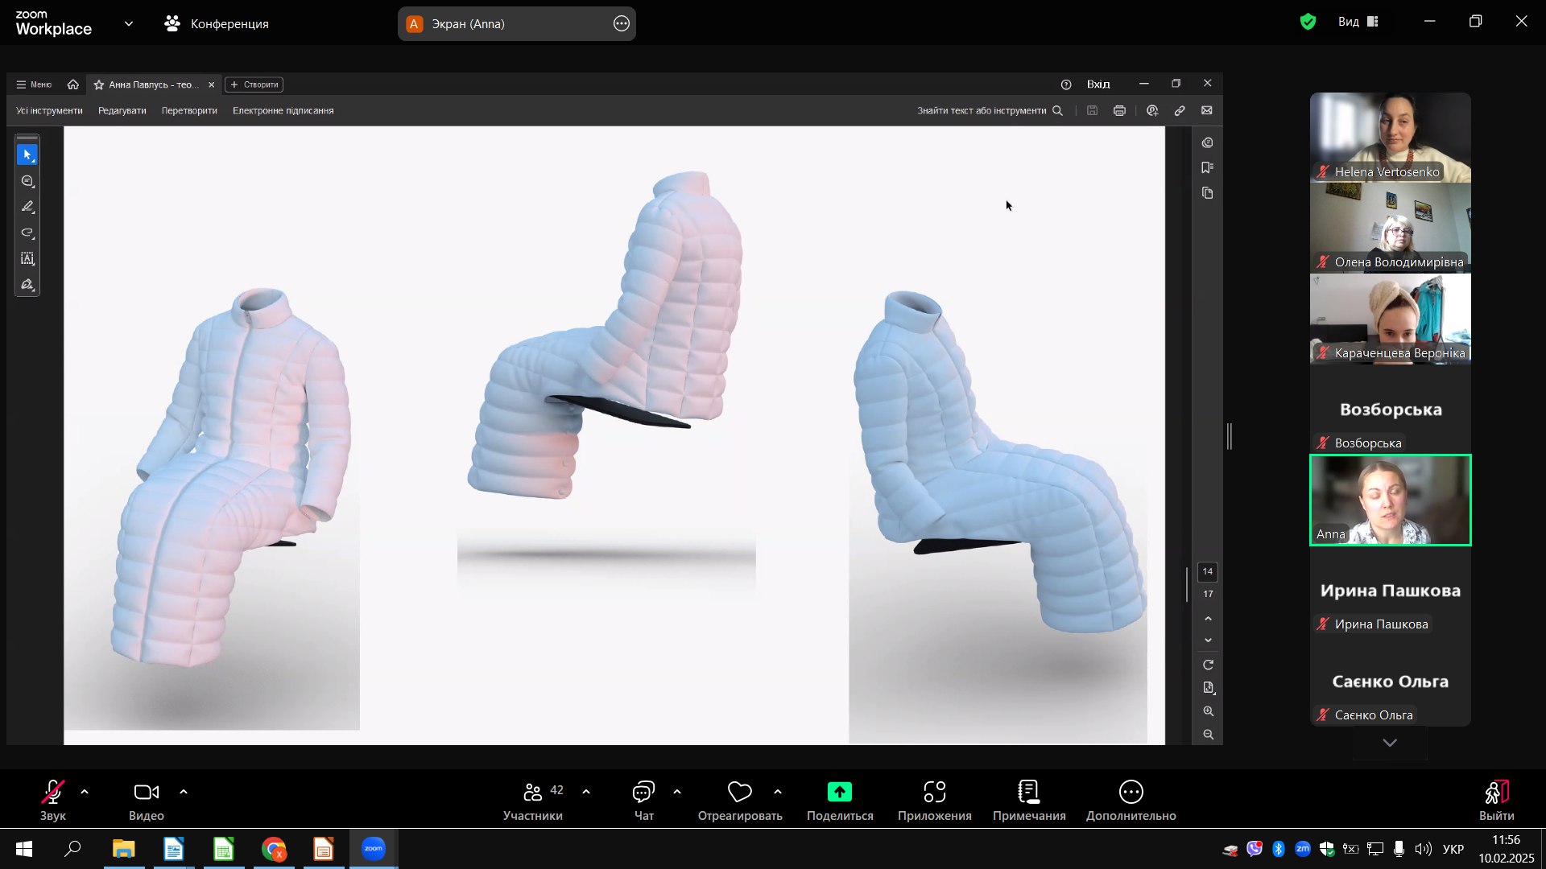Select the highlighter pen tool
Viewport: 1546px width, 869px height.
point(27,207)
